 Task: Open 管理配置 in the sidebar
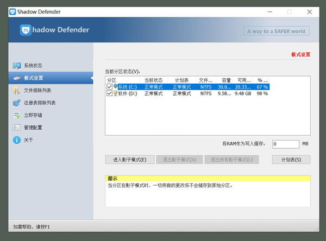point(33,128)
